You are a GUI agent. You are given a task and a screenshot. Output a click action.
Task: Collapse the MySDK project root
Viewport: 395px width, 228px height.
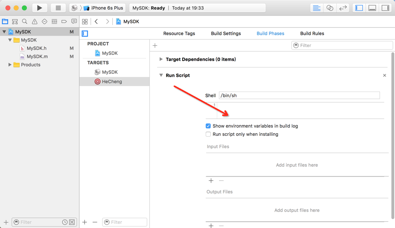(4, 32)
